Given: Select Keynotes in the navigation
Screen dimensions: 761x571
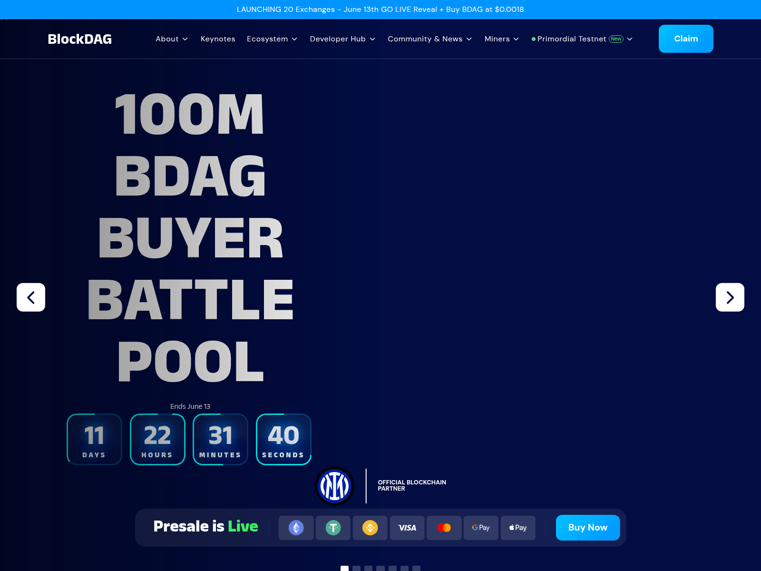Looking at the screenshot, I should pos(218,39).
